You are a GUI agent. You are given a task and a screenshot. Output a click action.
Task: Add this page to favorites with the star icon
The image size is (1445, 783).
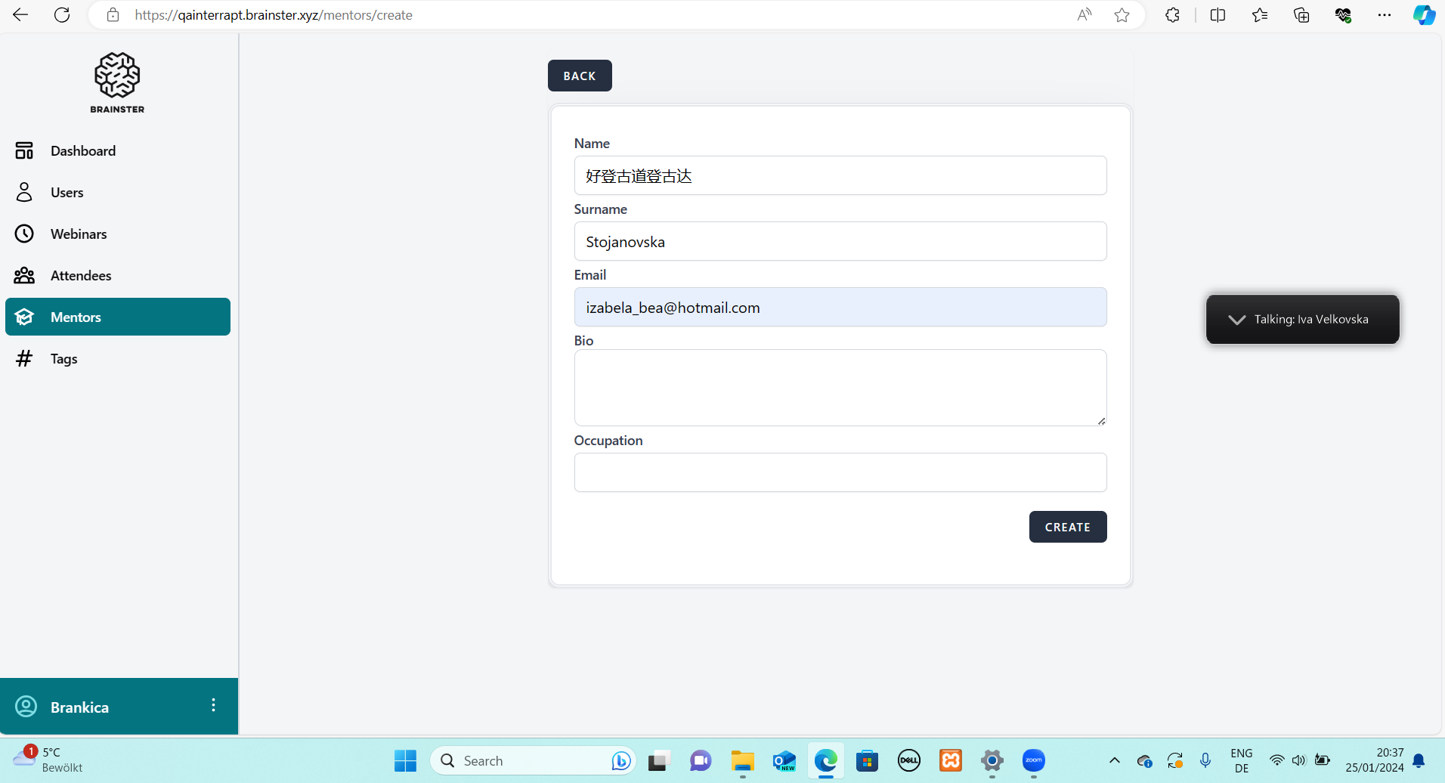tap(1122, 15)
